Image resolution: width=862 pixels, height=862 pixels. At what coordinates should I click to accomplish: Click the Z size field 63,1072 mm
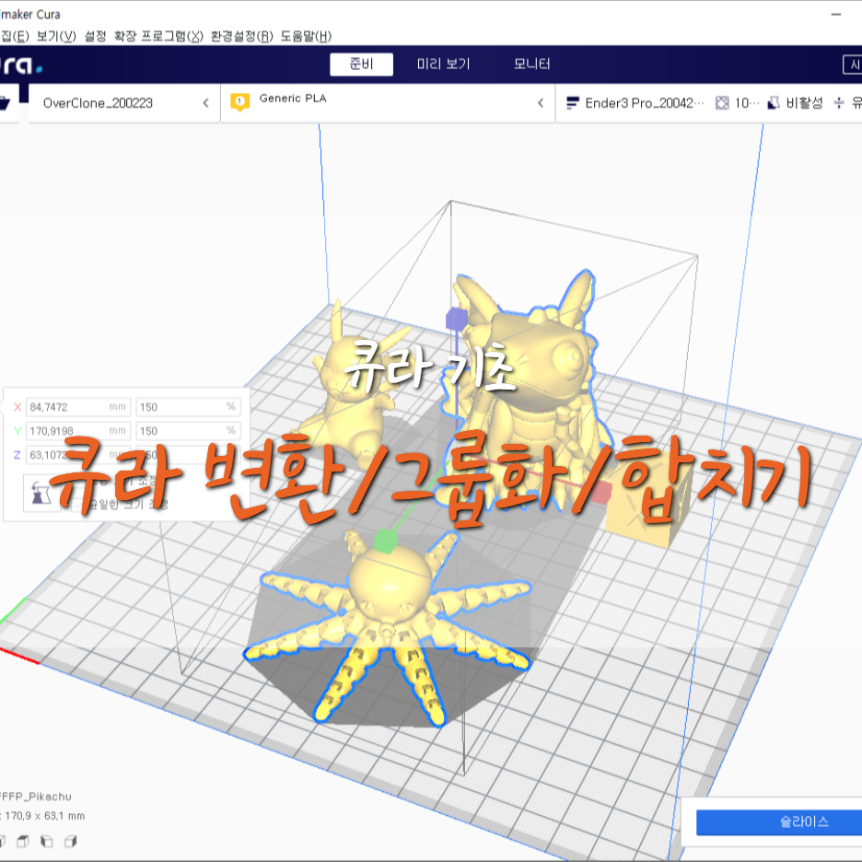[78, 455]
